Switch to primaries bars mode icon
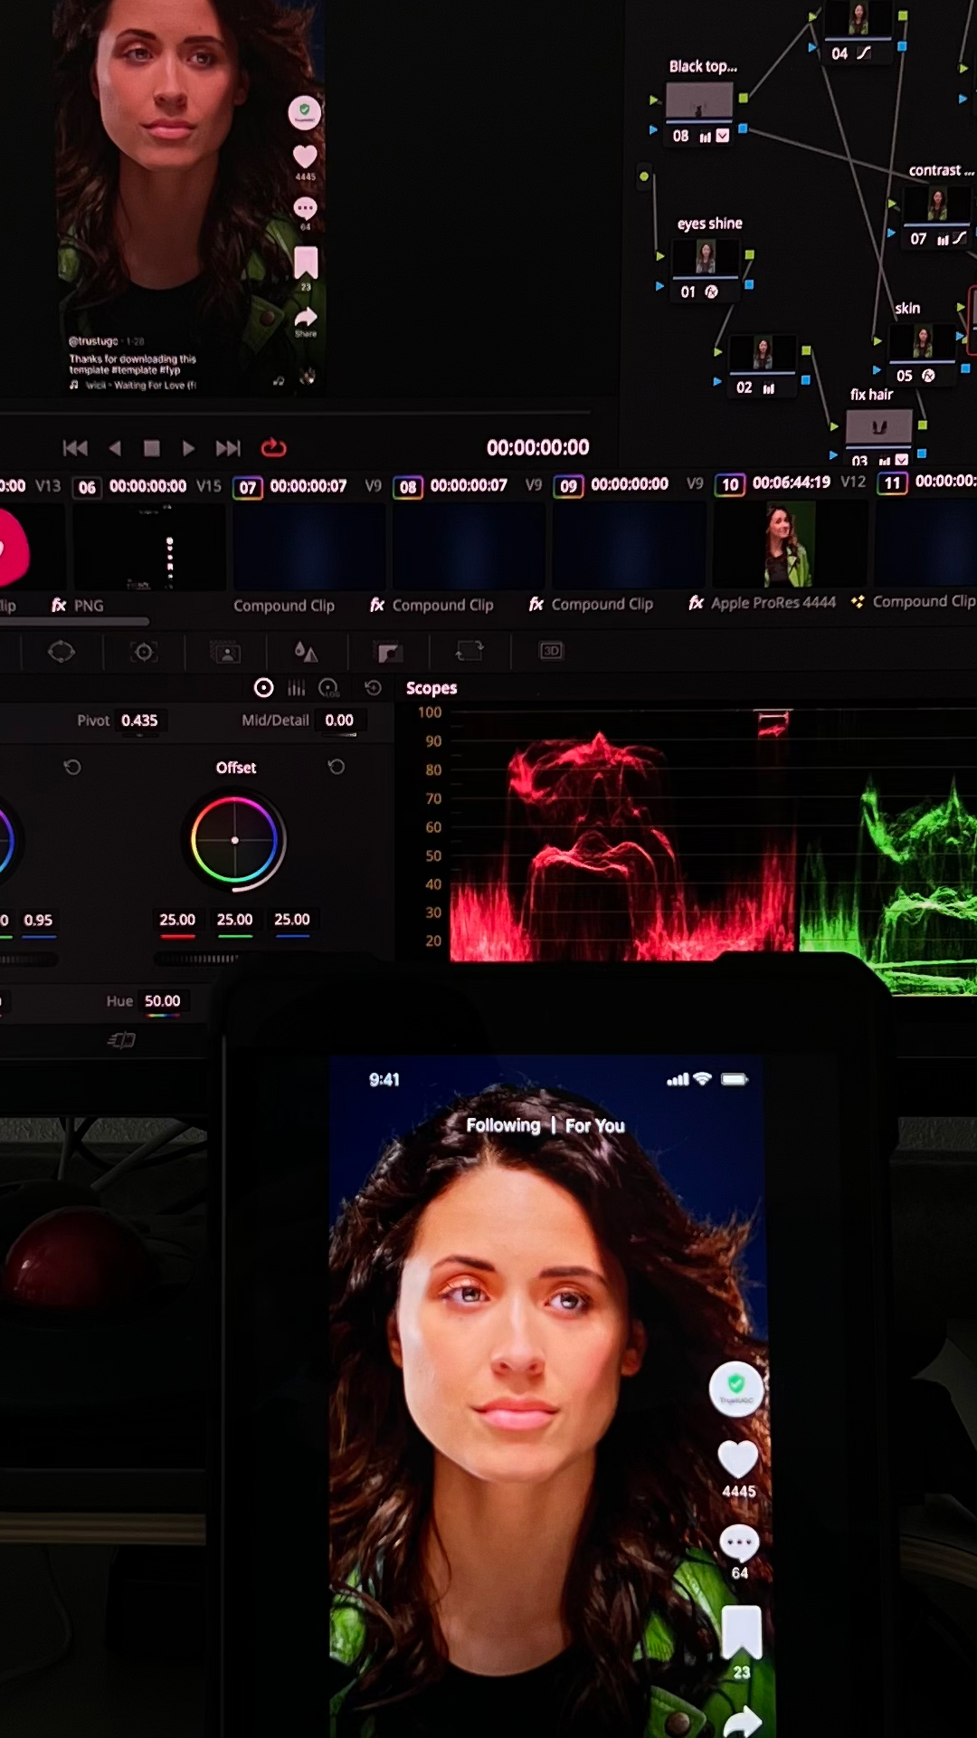 (x=296, y=688)
